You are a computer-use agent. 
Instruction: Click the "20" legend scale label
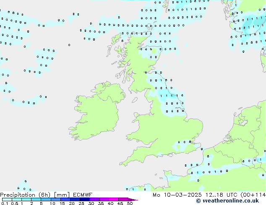coord(72,203)
